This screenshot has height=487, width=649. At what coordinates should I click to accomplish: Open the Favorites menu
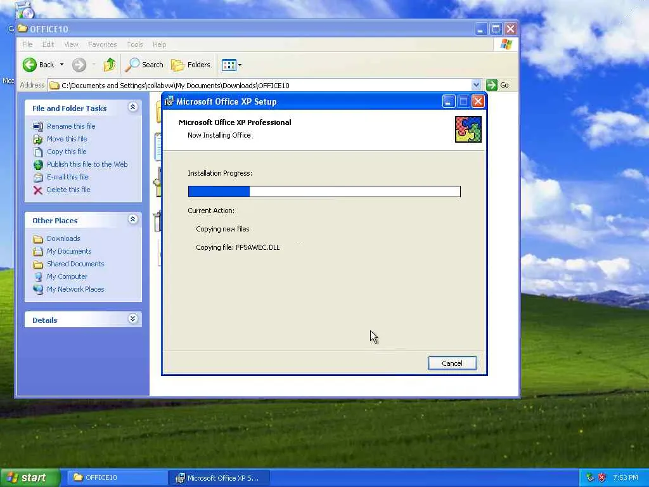tap(102, 44)
